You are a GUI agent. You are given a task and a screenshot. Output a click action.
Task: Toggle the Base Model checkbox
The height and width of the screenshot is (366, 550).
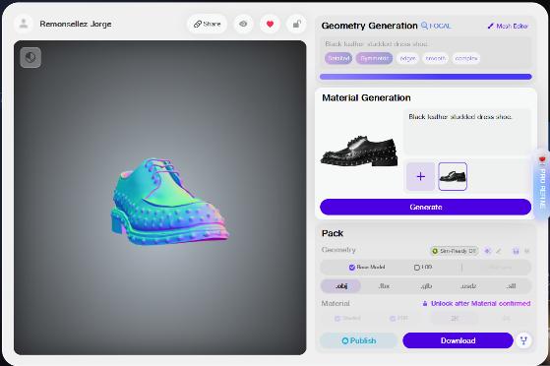(352, 268)
